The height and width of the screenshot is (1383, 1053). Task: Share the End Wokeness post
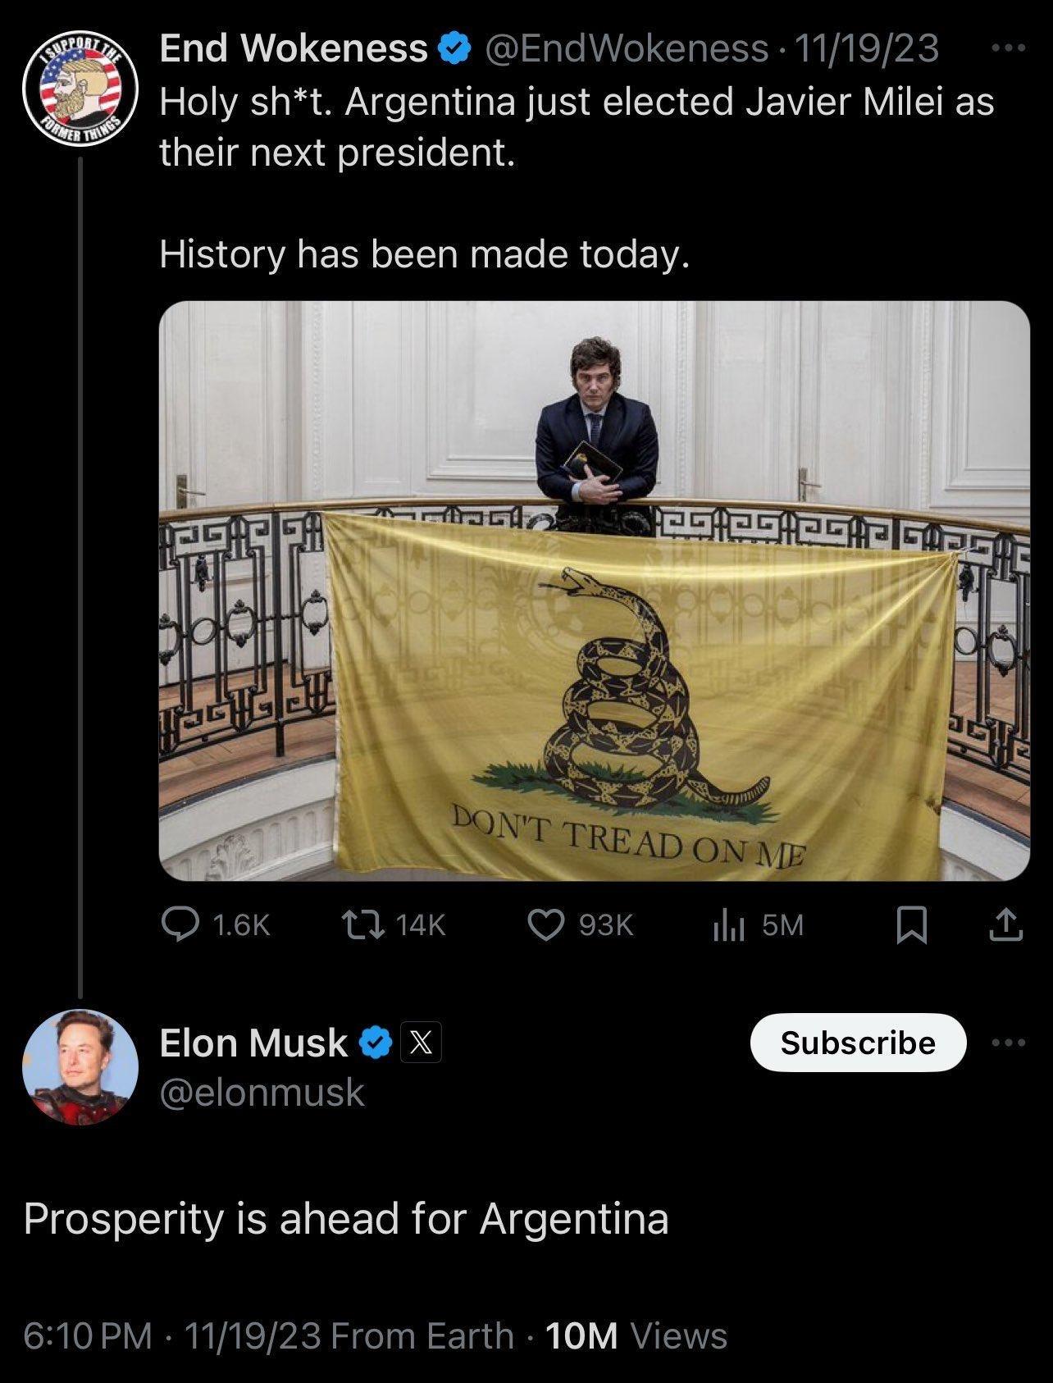click(1005, 925)
